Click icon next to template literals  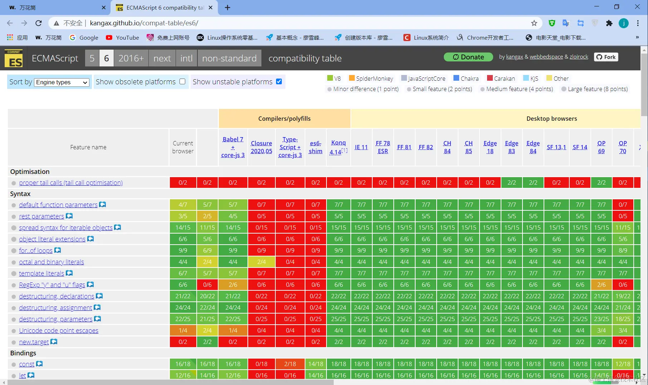69,273
